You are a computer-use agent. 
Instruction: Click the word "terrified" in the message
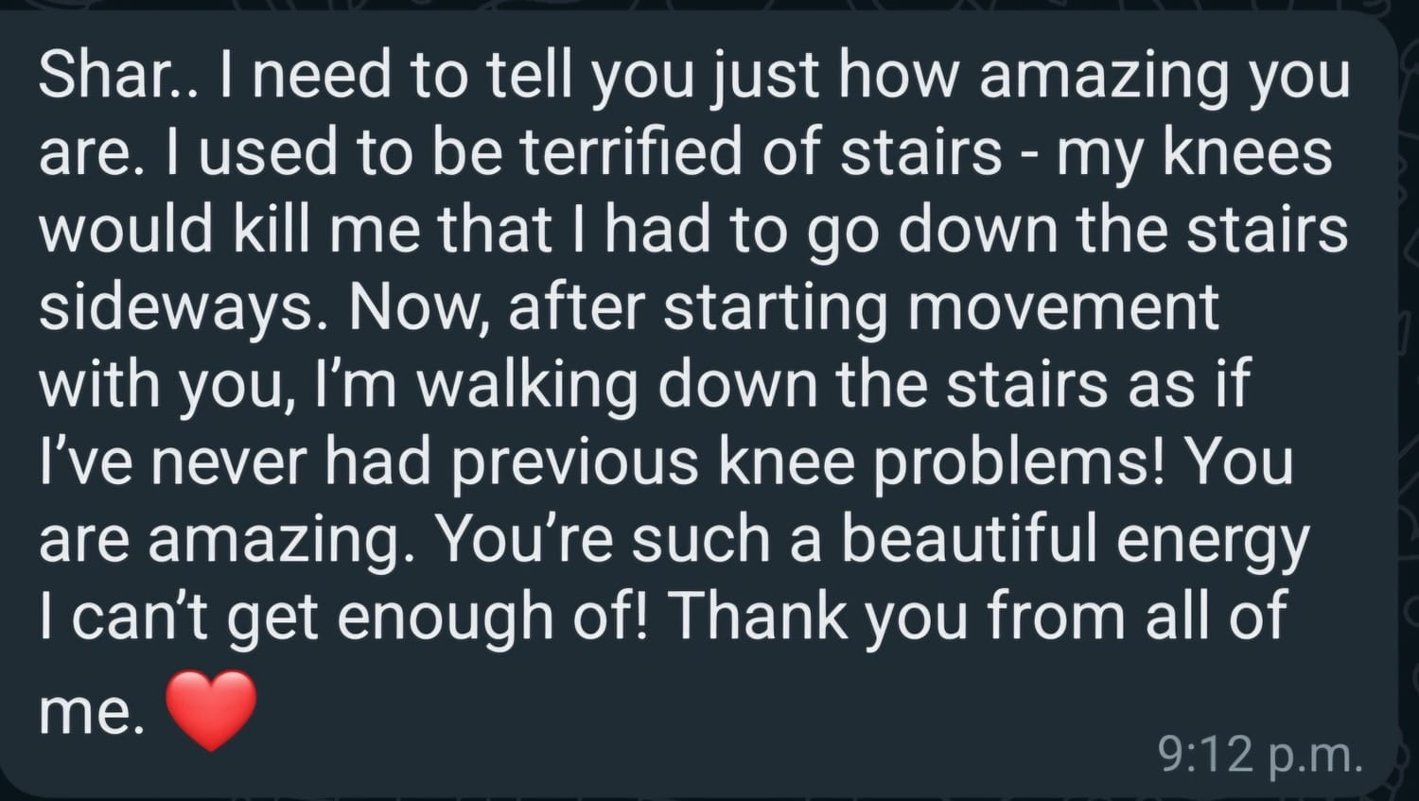(631, 153)
